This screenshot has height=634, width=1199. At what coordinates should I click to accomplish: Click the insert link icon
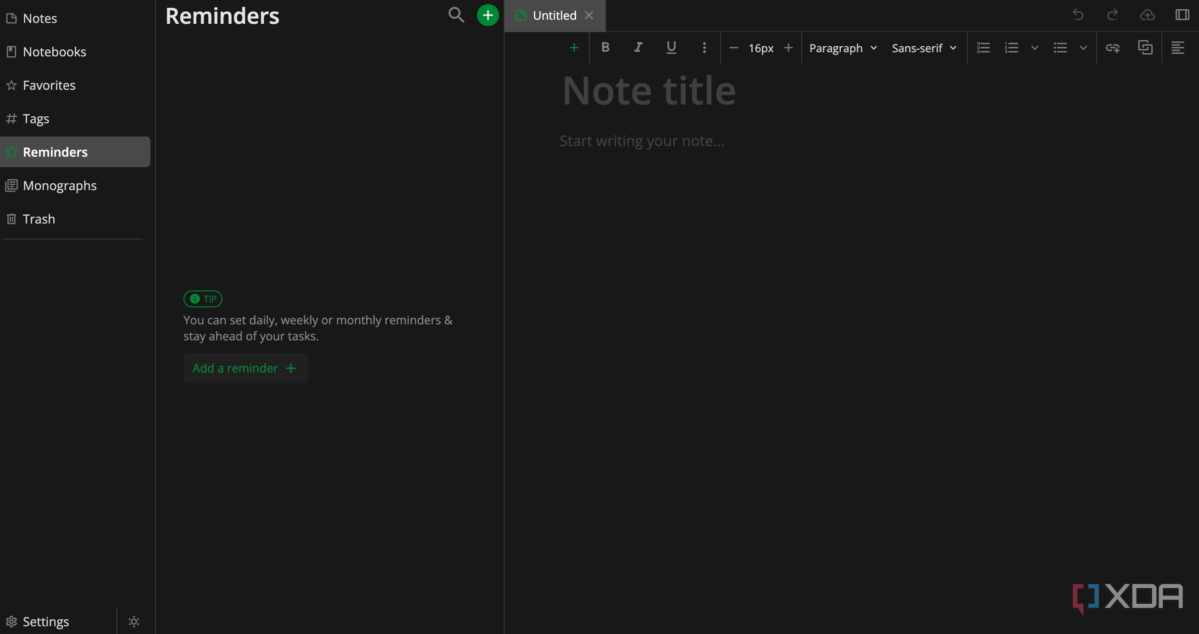(1112, 48)
